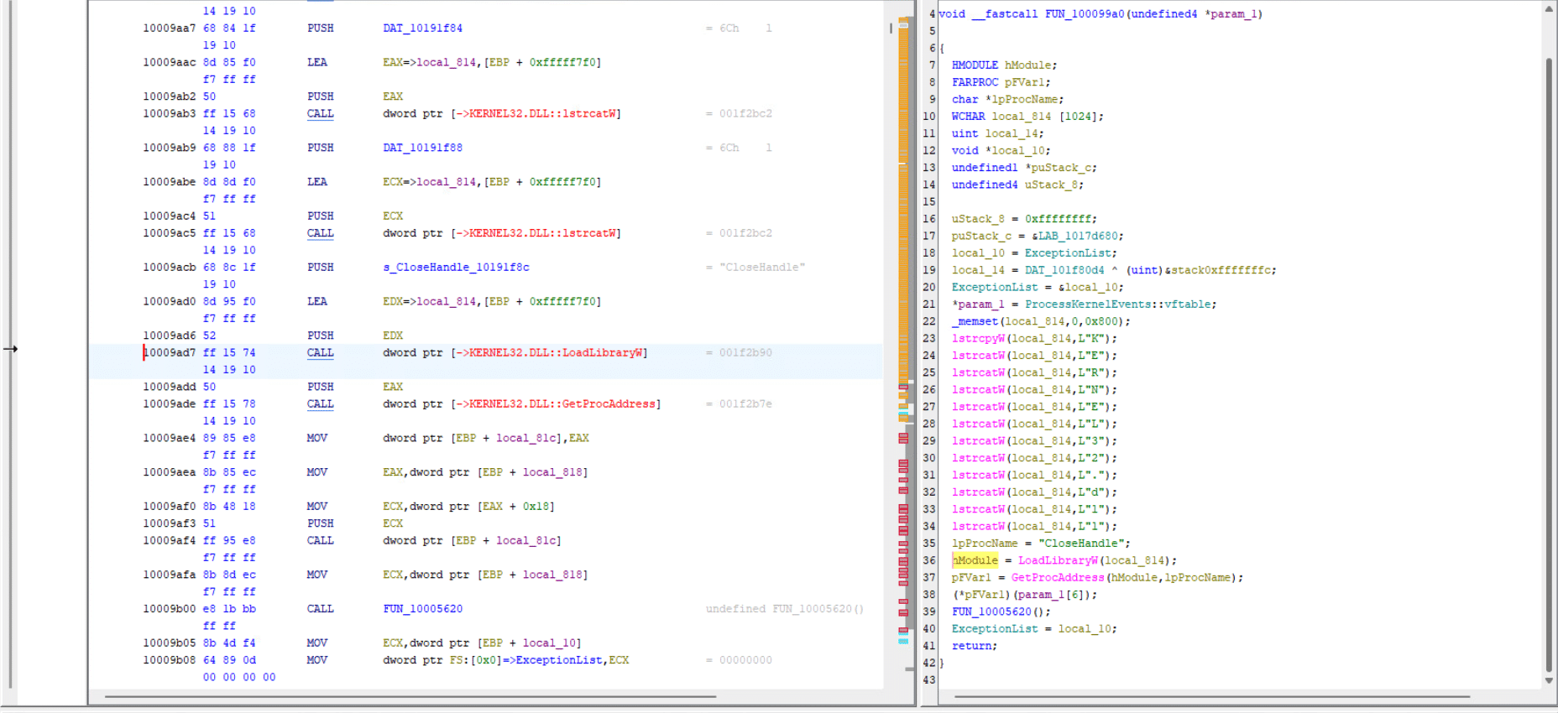The width and height of the screenshot is (1558, 713).
Task: Click the LEA mnemonic at 10009ad0
Action: click(317, 302)
